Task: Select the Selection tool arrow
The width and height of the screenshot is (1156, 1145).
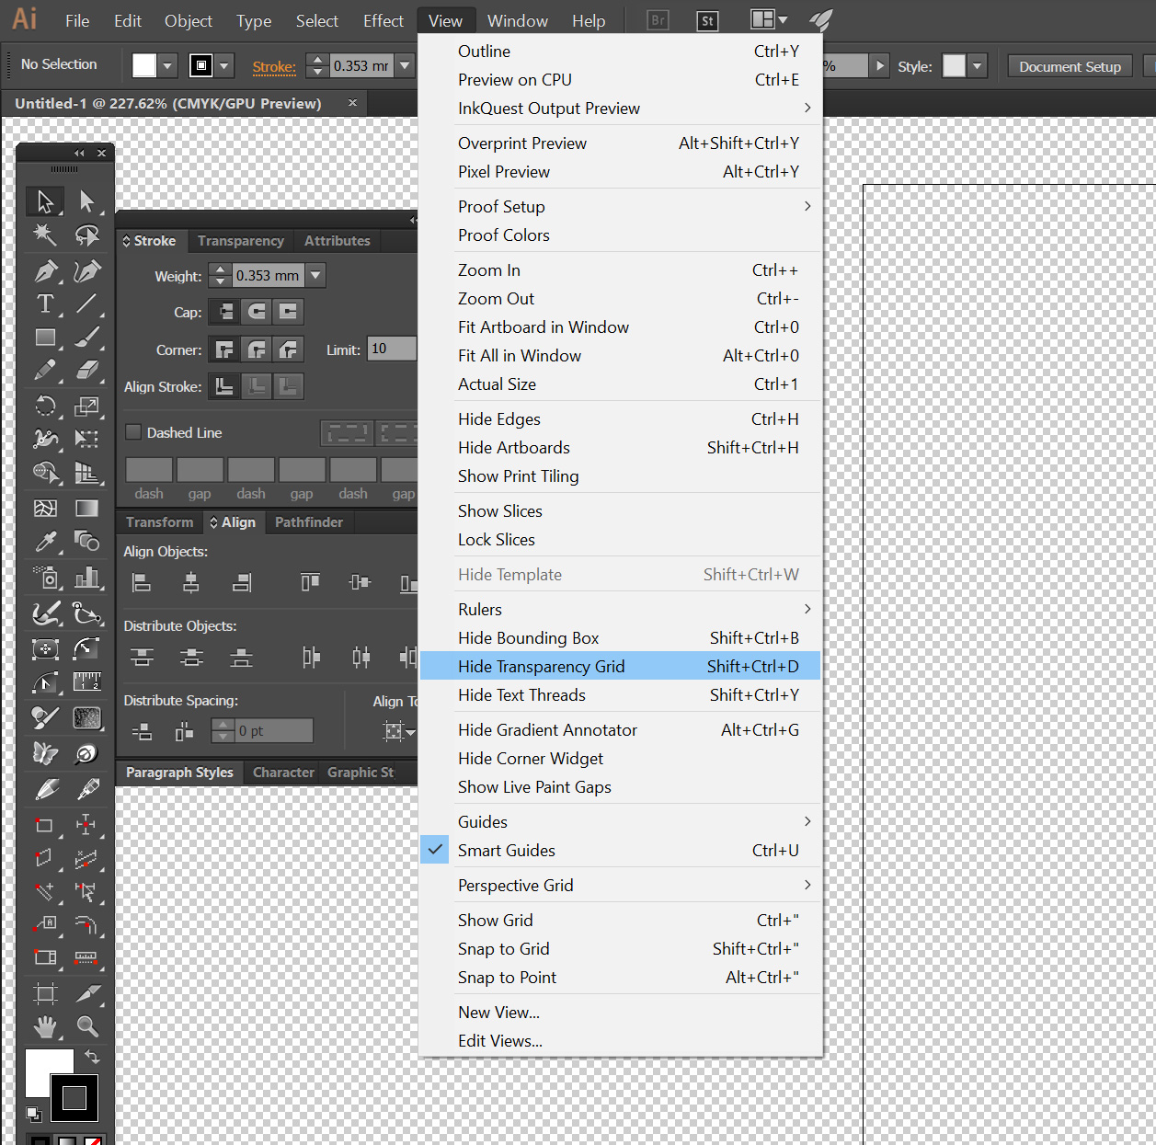Action: (x=45, y=201)
